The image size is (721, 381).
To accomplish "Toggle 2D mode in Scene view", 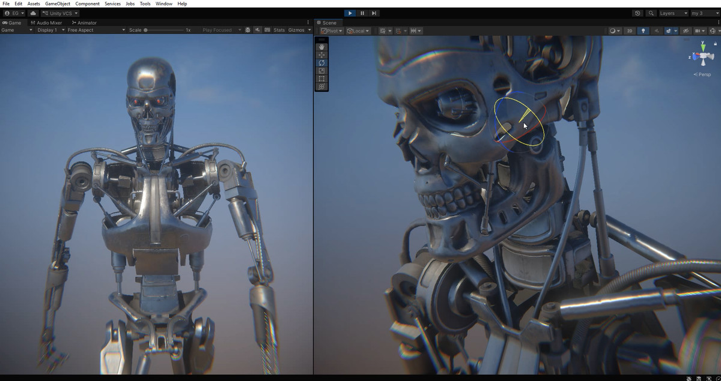I will (630, 31).
